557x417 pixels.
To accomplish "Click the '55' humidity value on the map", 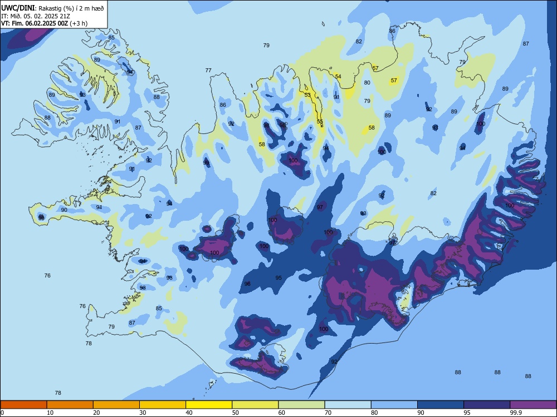I will pyautogui.click(x=320, y=122).
